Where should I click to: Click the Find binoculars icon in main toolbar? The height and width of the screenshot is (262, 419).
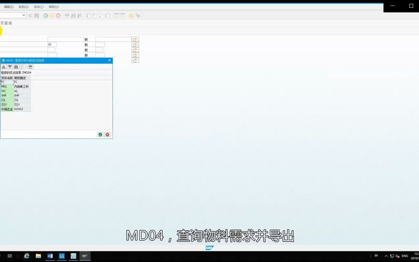(x=73, y=16)
